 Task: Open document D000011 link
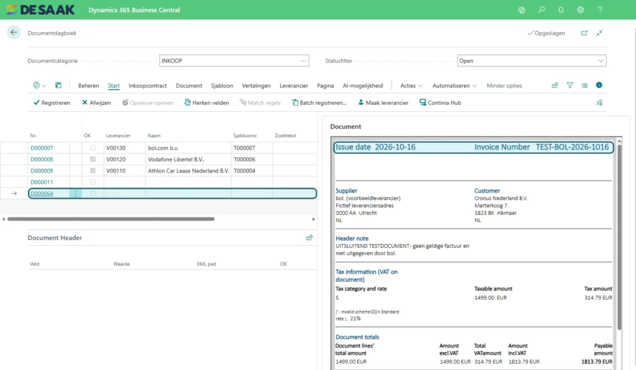(x=42, y=182)
